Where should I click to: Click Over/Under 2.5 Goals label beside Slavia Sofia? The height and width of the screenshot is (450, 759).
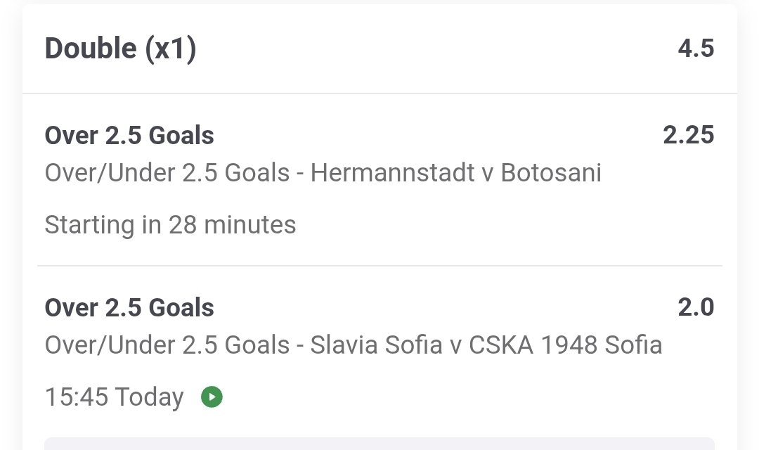point(167,345)
